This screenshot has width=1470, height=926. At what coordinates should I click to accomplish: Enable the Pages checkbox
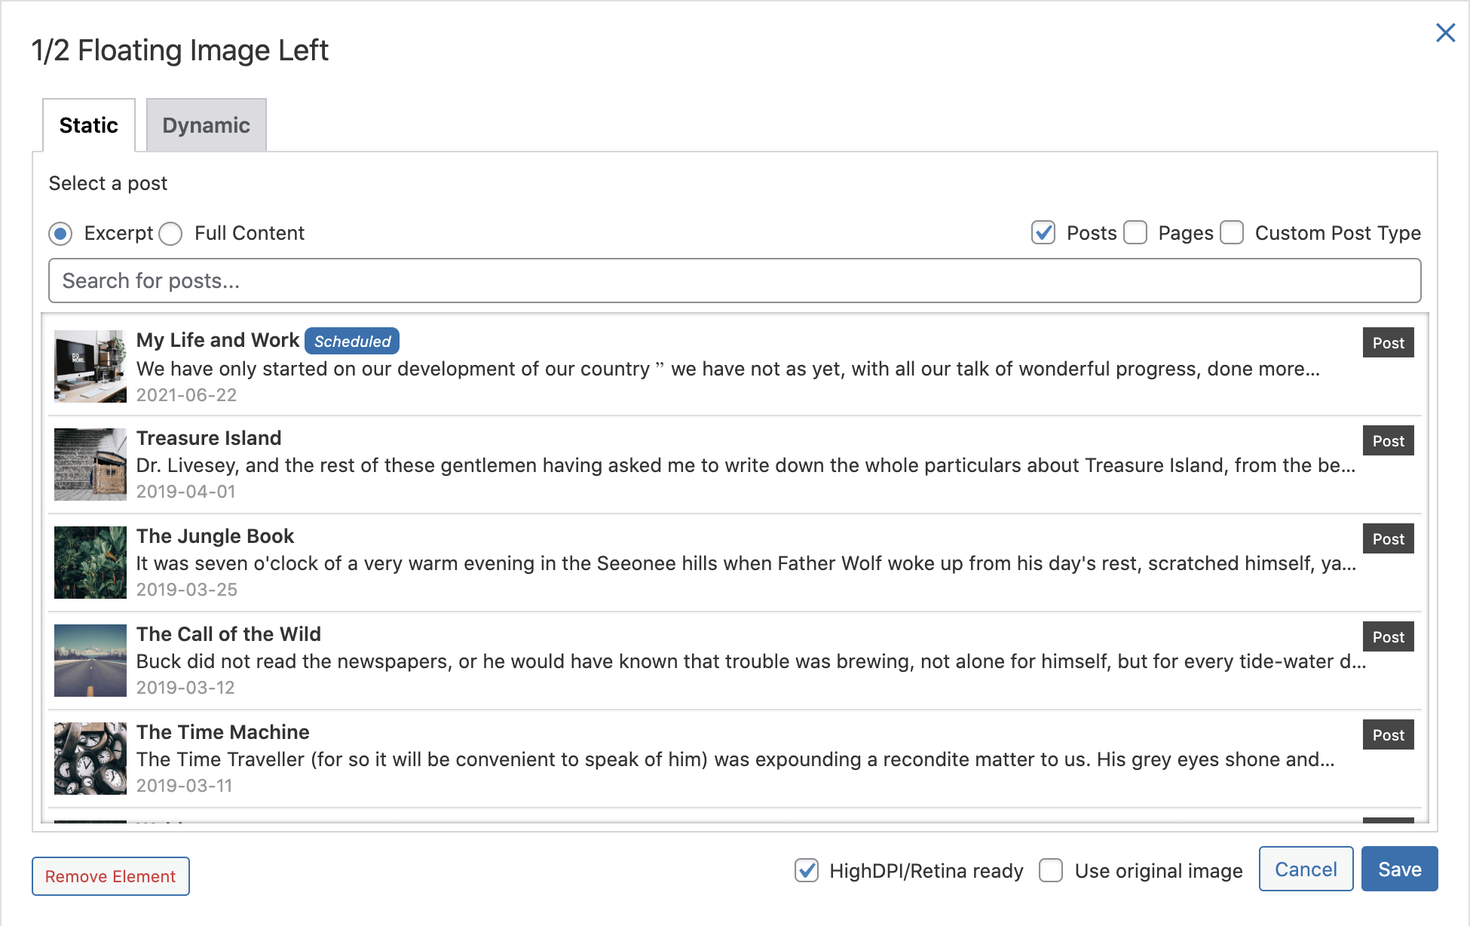[x=1135, y=234]
